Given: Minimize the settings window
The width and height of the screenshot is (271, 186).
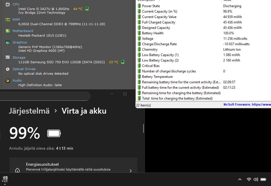Looking at the screenshot, I should (x=112, y=94).
